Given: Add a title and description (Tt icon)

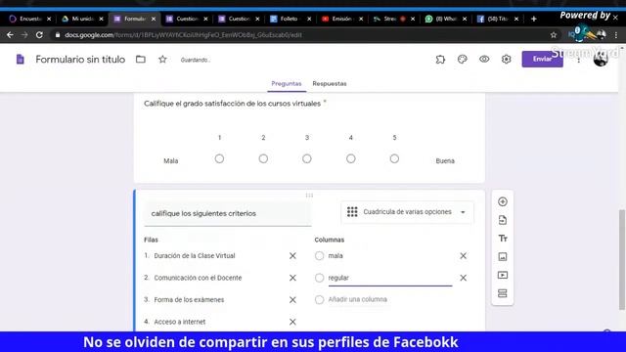Looking at the screenshot, I should coord(502,239).
